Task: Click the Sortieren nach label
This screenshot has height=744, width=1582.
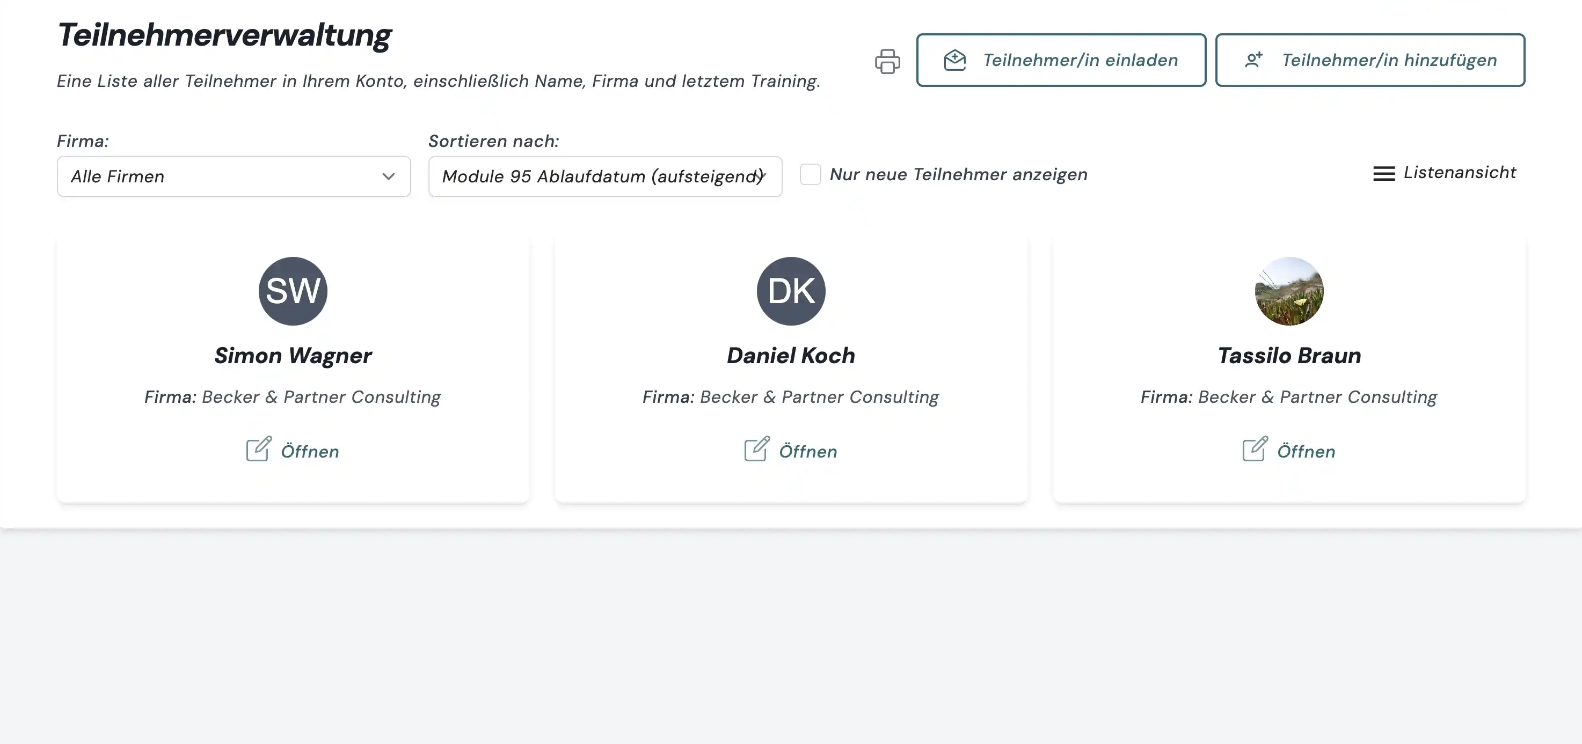Action: [x=493, y=141]
